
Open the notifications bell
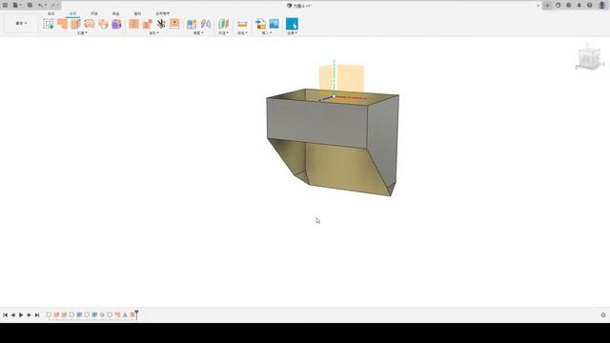[x=579, y=6]
